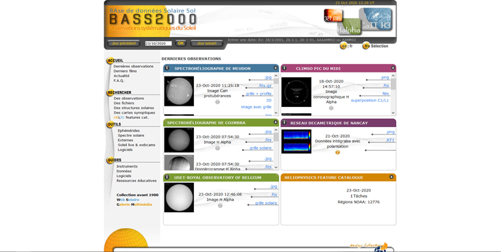The height and width of the screenshot is (252, 501).
Task: Open 'image avec grille' link
Action: [256, 107]
